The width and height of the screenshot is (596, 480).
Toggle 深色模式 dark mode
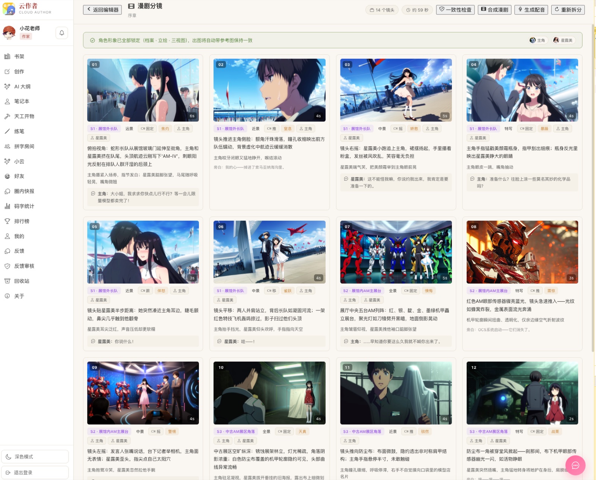tap(35, 457)
